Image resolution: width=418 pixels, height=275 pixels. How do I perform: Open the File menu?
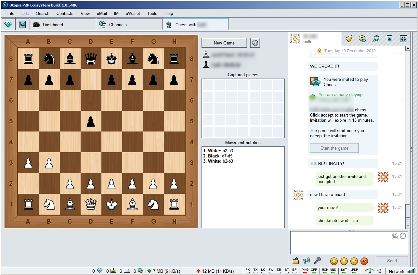(x=11, y=13)
